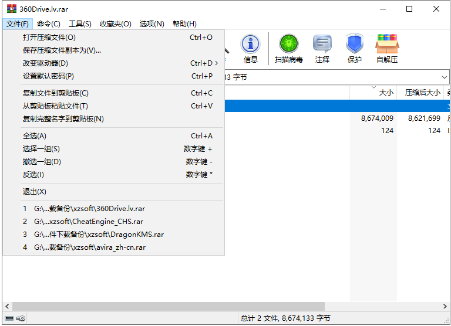Click scroll right arrow on horizontal scrollbar
Screen dimensions: 451x326
tap(445, 307)
